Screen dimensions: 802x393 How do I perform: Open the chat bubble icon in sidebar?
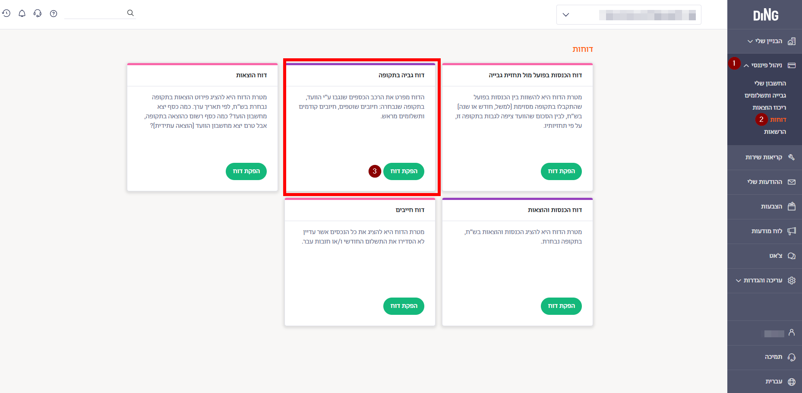tap(791, 256)
